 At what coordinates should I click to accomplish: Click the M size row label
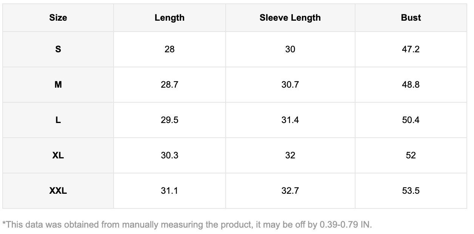coord(58,85)
